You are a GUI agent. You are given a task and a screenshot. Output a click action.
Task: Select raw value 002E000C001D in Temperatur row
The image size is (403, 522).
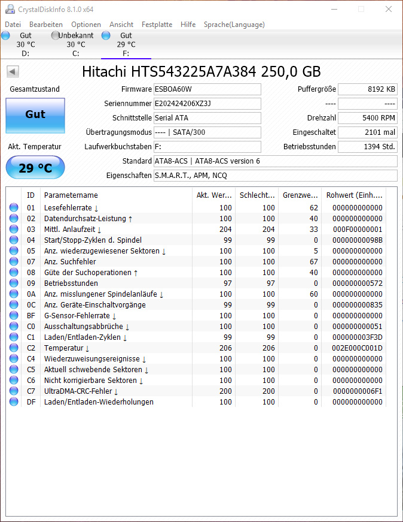coord(357,348)
